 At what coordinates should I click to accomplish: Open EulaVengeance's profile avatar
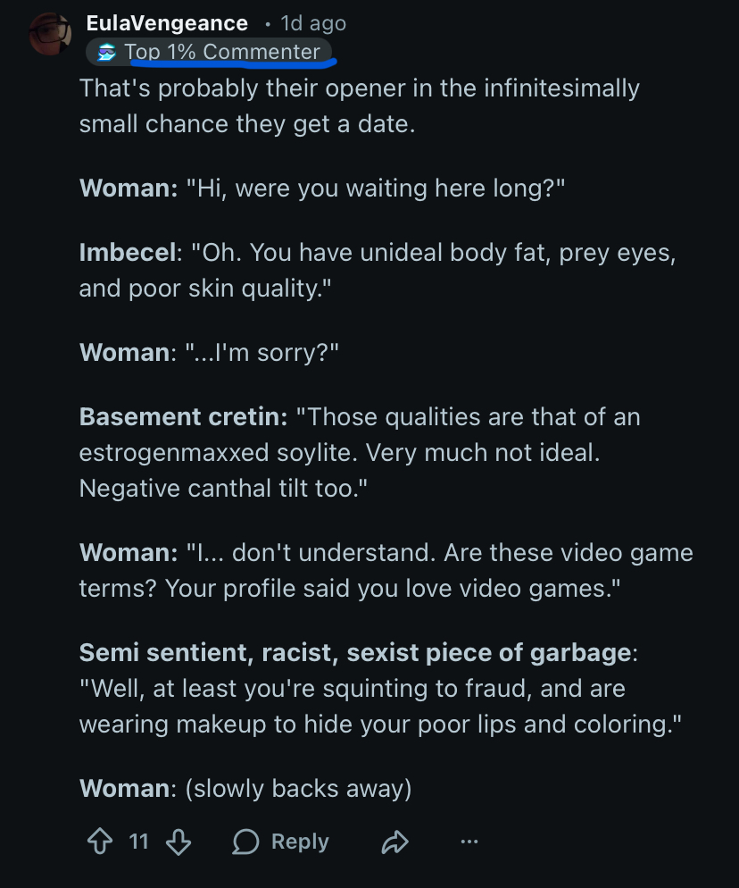pyautogui.click(x=49, y=35)
